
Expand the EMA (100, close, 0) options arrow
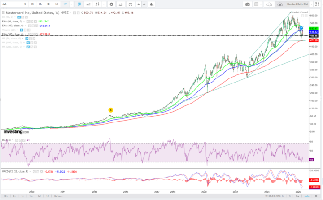pos(25,26)
